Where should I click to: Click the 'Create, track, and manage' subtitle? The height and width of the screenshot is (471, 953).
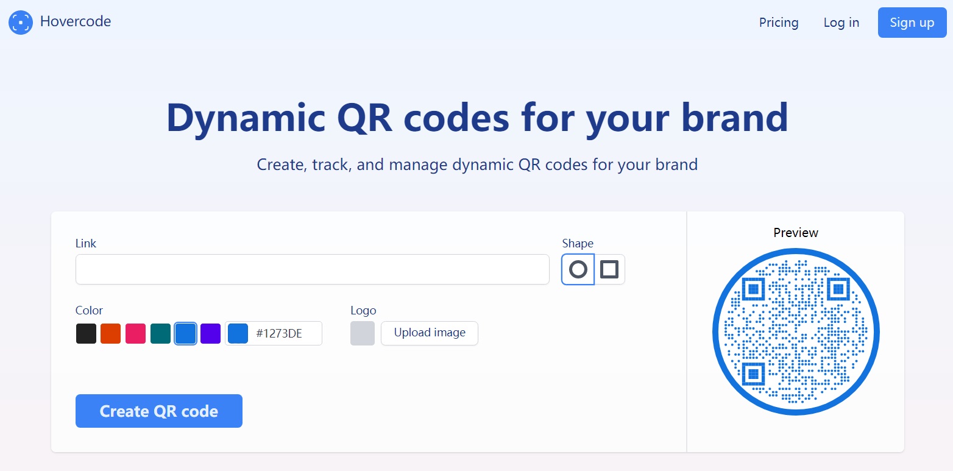pos(477,165)
